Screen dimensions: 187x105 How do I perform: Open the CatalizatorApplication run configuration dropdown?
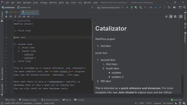click(110, 7)
